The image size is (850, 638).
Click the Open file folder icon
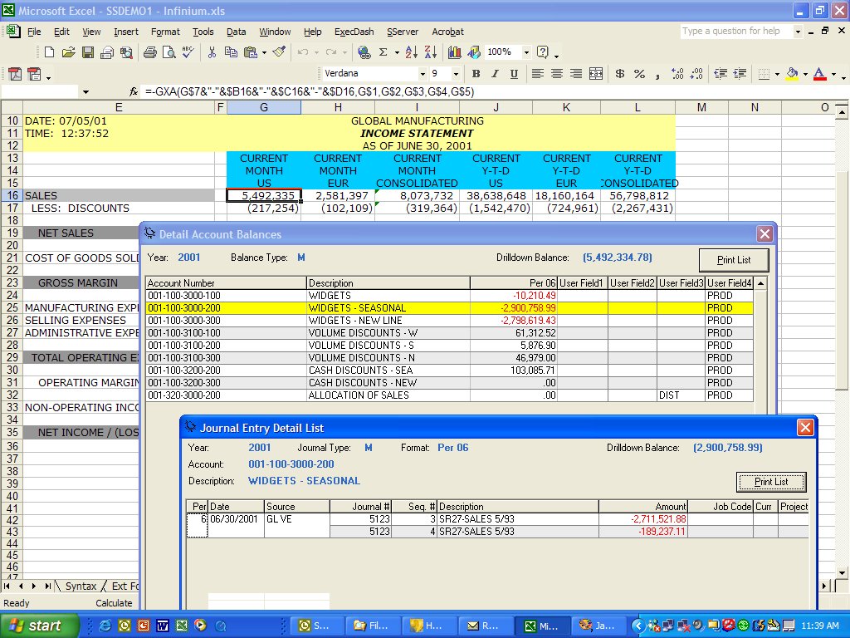(x=68, y=52)
